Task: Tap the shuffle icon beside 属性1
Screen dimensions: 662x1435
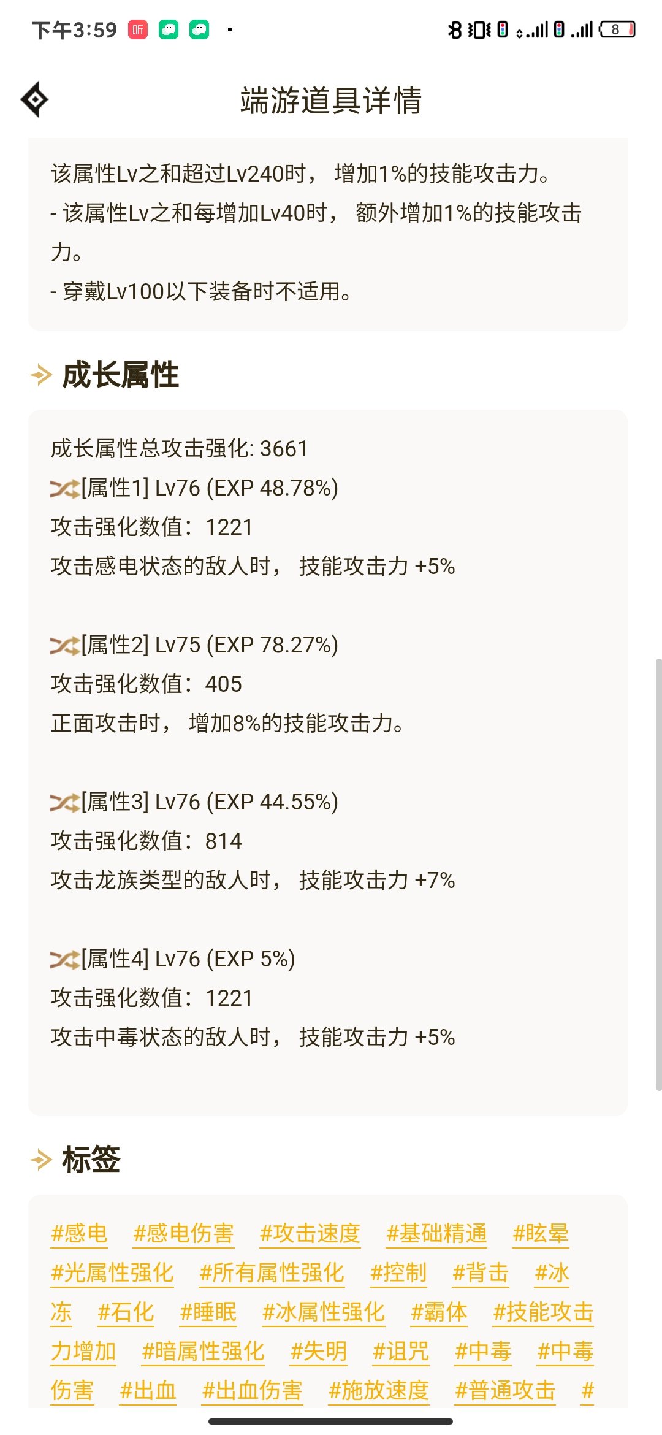Action: point(65,489)
